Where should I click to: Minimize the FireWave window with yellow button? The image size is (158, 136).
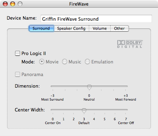click(13, 4)
